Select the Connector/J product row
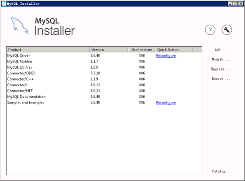The height and width of the screenshot is (181, 245). click(104, 85)
